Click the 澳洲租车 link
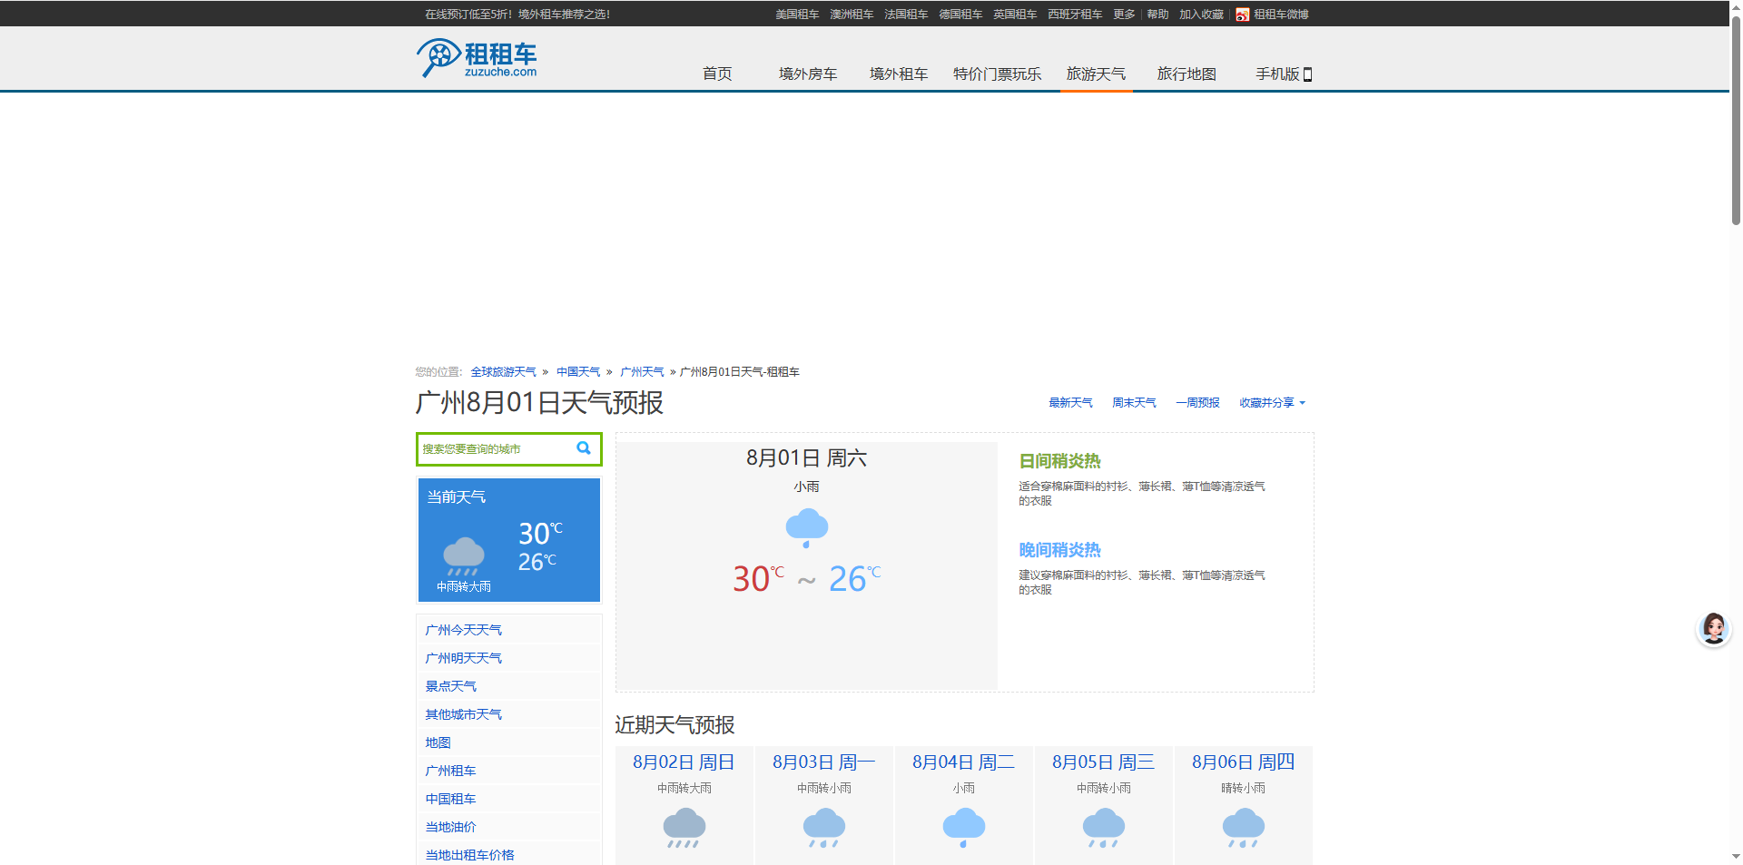 click(852, 15)
